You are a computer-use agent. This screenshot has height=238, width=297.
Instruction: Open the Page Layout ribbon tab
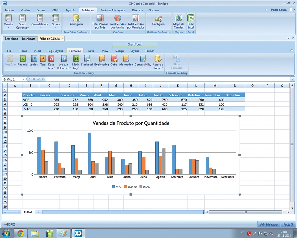pos(55,51)
